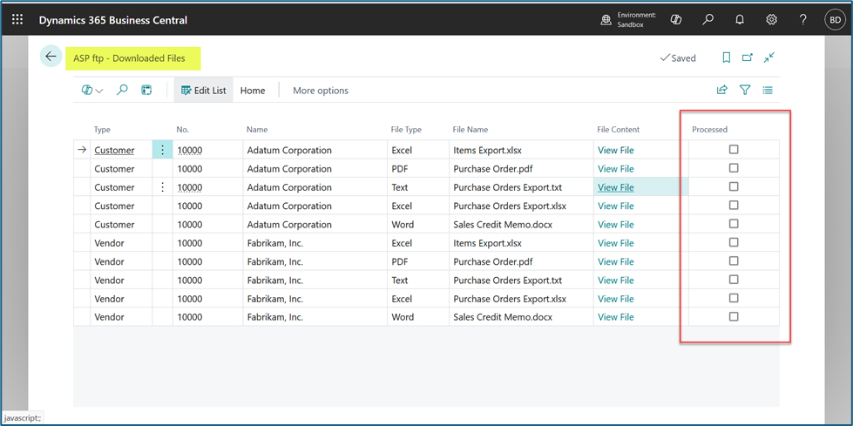Collapse the page with the shrink arrows icon

point(768,57)
